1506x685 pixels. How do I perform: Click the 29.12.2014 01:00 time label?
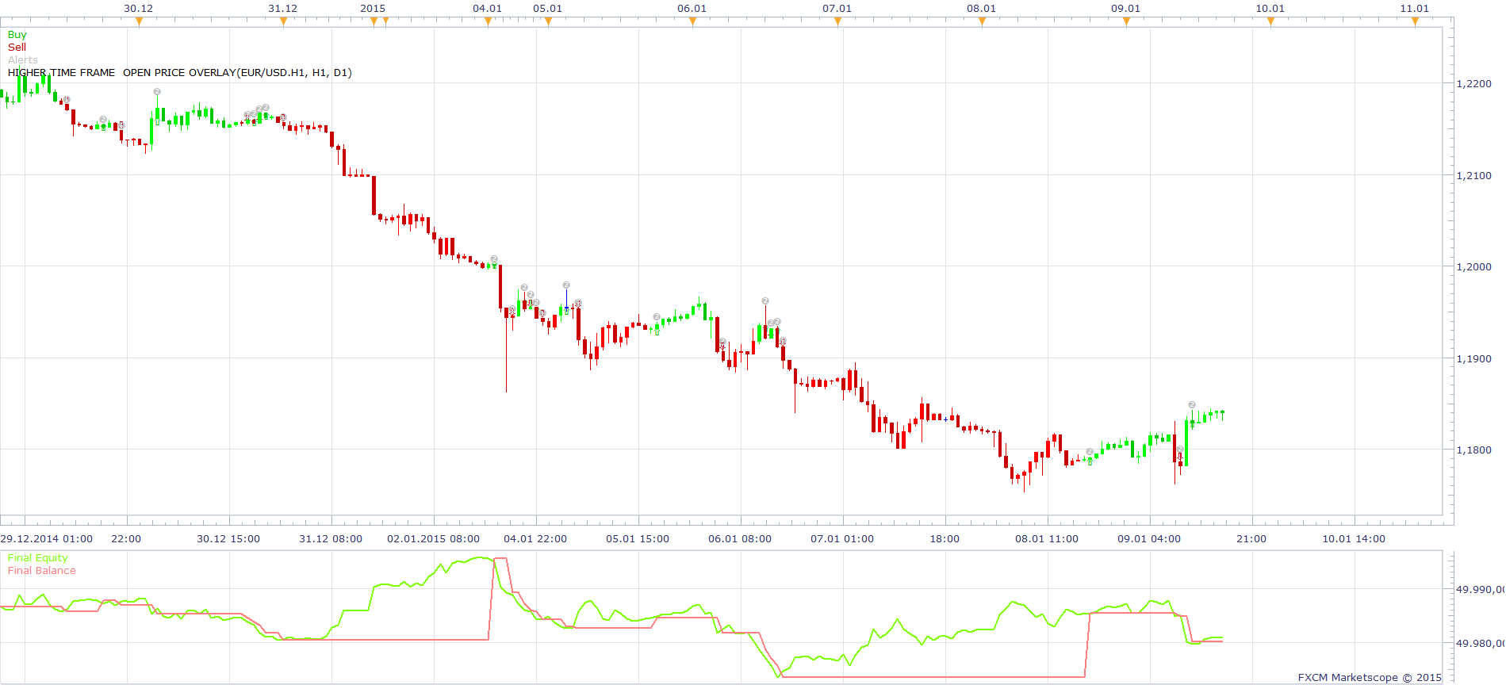pyautogui.click(x=47, y=539)
